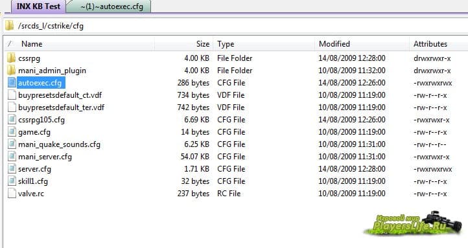Click cssrpg modified date 14/08/2009 12:28:00
This screenshot has width=468, height=248.
pyautogui.click(x=351, y=58)
